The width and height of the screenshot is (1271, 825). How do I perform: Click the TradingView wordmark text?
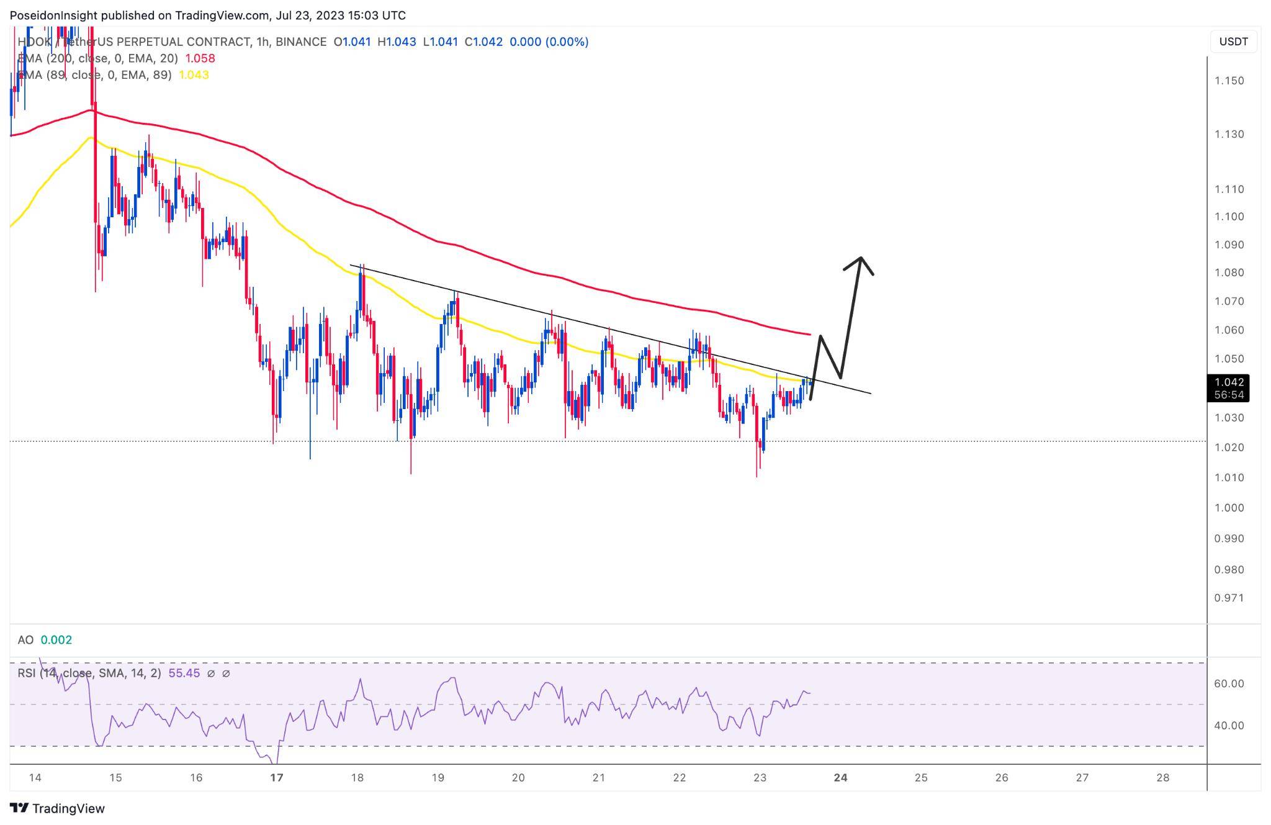(68, 808)
